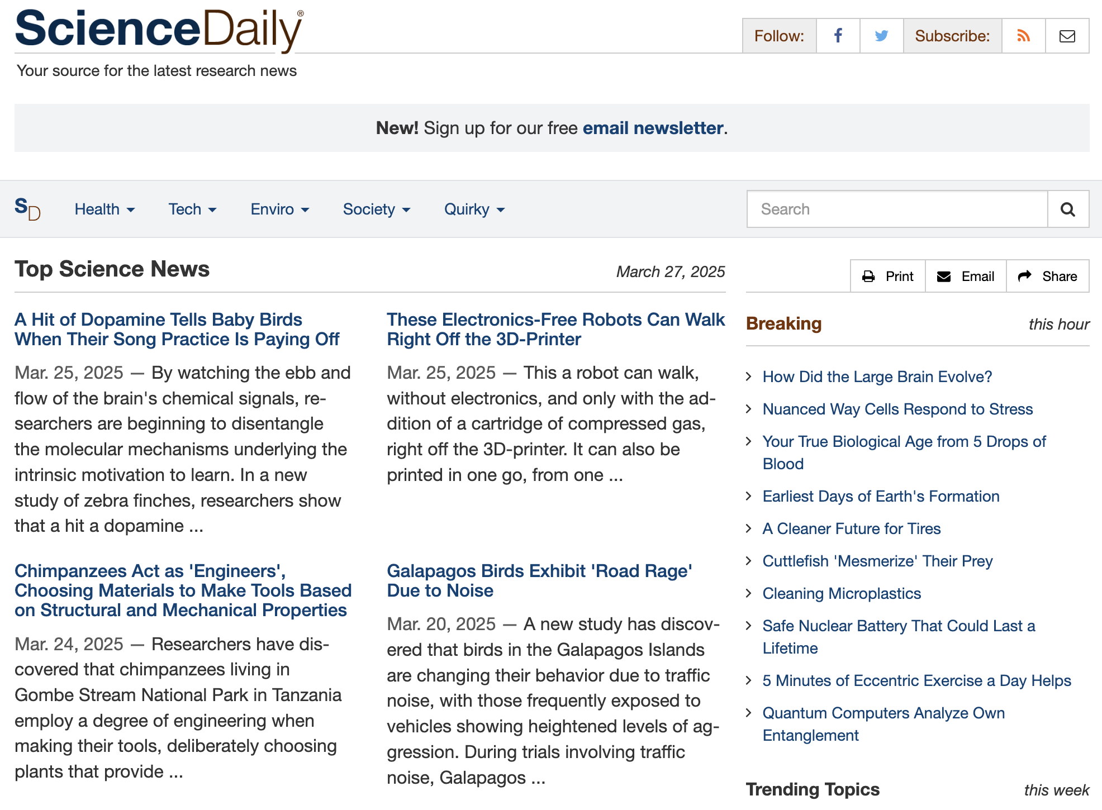Open the Tech dropdown menu
Screen dimensions: 1102x810
pyautogui.click(x=192, y=209)
